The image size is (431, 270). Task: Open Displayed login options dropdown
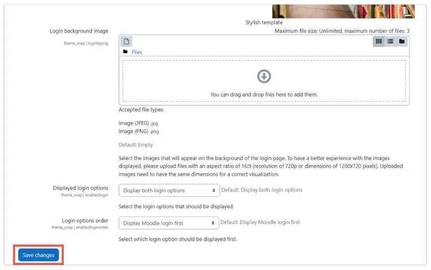(169, 190)
